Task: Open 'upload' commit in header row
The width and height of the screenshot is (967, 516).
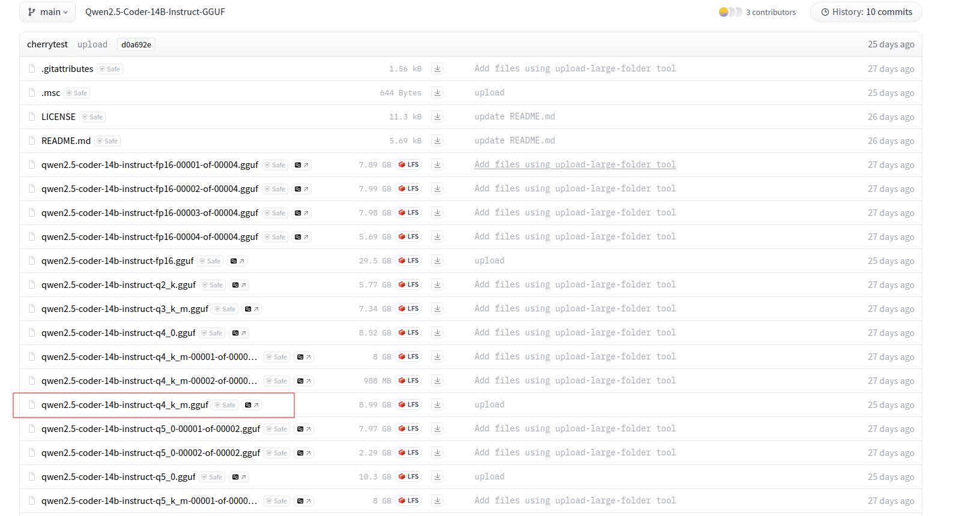Action: [x=92, y=44]
